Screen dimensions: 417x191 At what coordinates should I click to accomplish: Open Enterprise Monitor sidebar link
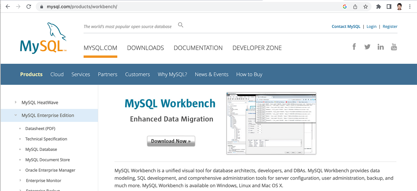tap(44, 181)
